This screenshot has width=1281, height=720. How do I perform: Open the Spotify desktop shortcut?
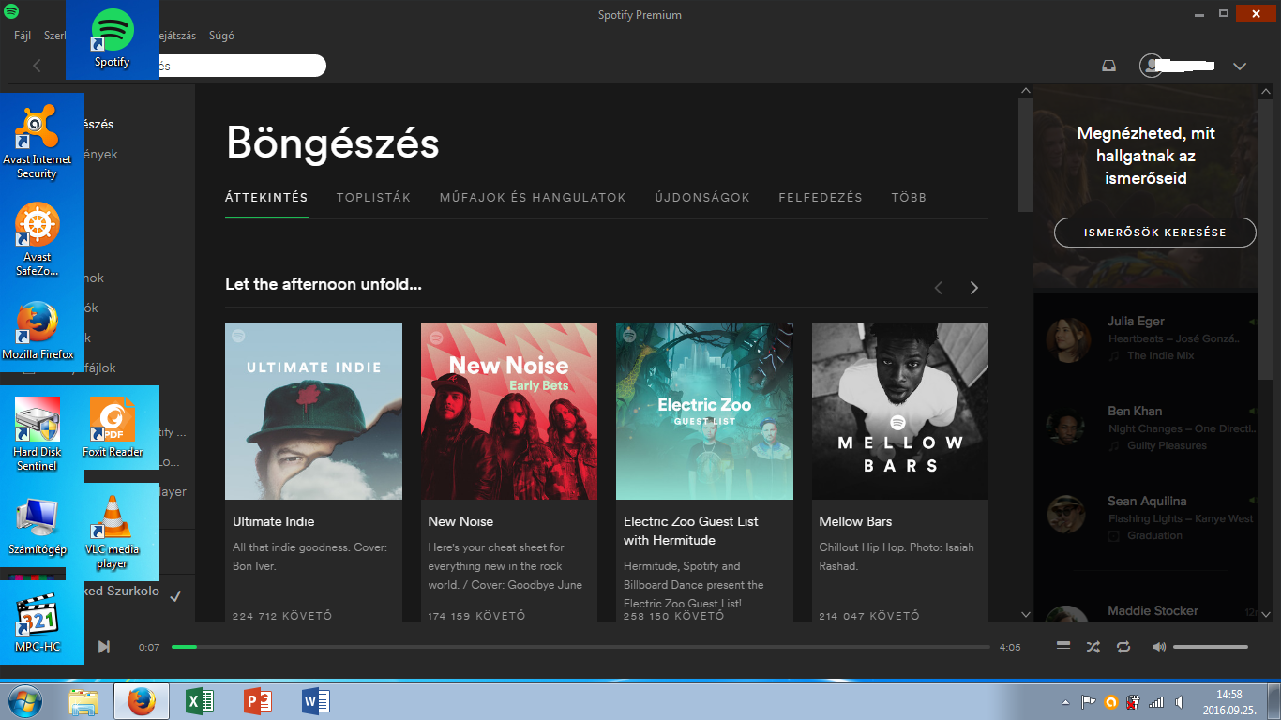pyautogui.click(x=113, y=39)
